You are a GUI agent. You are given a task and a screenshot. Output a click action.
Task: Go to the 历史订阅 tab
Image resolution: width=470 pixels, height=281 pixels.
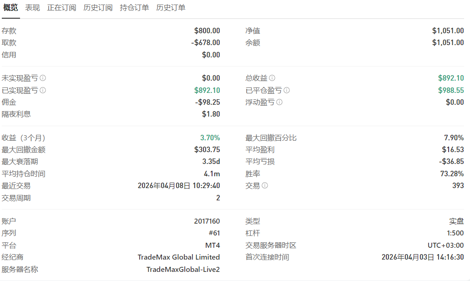(98, 8)
